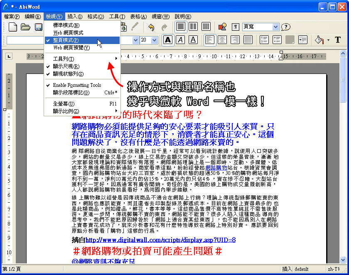This screenshot has height=275, width=349.
Task: Select the checked 整頁模式(P) view mode
Action: tap(82, 40)
